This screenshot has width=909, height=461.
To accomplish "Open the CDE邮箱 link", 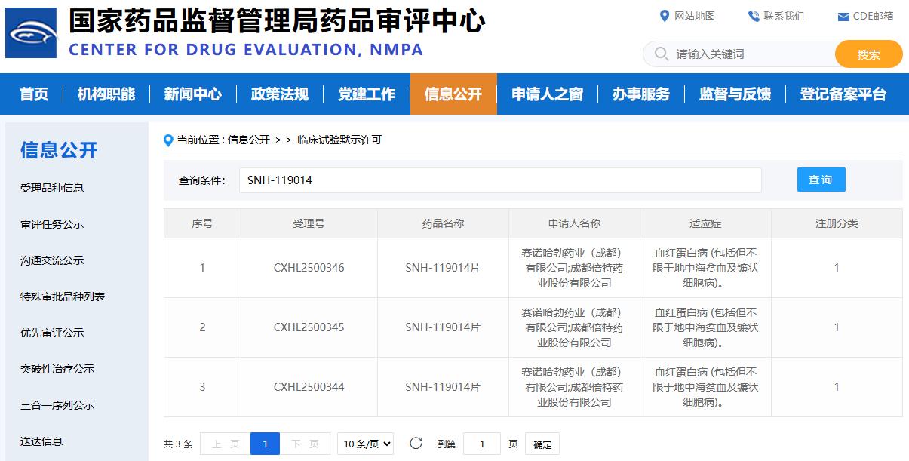I will tap(873, 16).
